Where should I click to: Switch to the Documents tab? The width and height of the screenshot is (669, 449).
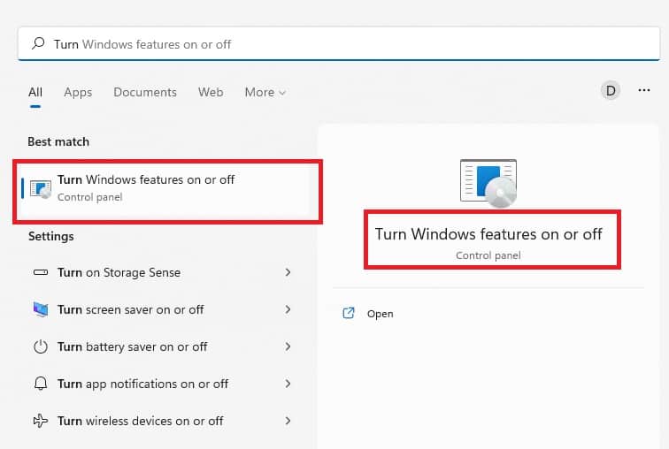145,92
